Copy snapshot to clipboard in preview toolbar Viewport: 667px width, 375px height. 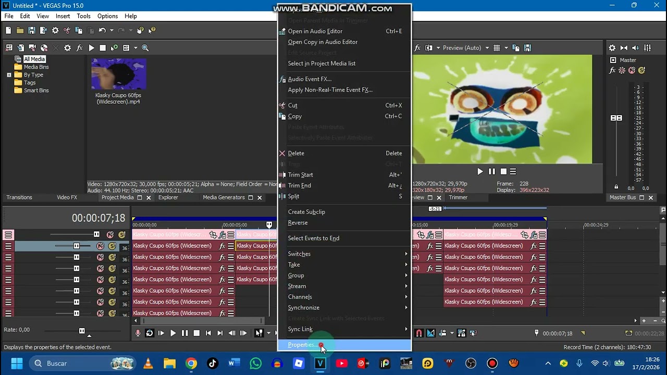click(516, 48)
